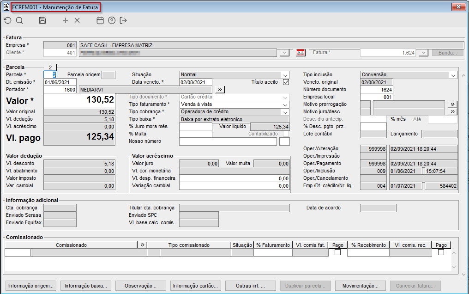Click the Variação cambial input field
Image resolution: width=469 pixels, height=294 pixels.
234,186
